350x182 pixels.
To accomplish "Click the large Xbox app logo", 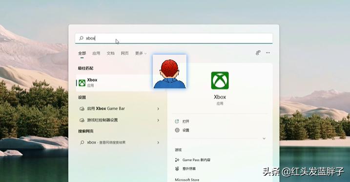I will point(220,81).
